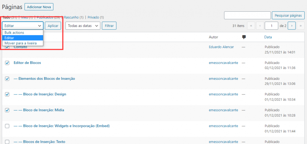Click date 29/11/2021 às 13:06
The height and width of the screenshot is (144, 307).
point(280,84)
